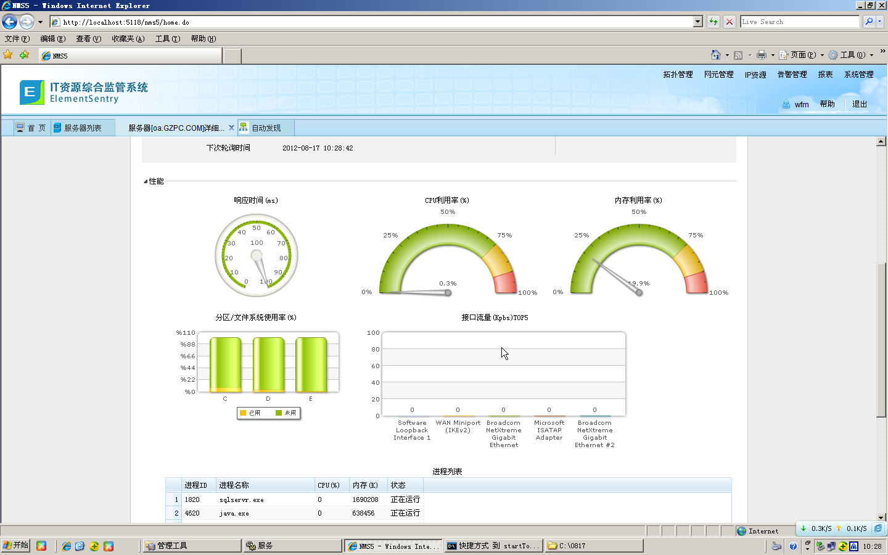Image resolution: width=888 pixels, height=555 pixels.
Task: Click the page scrollbar down arrow
Action: [x=881, y=517]
